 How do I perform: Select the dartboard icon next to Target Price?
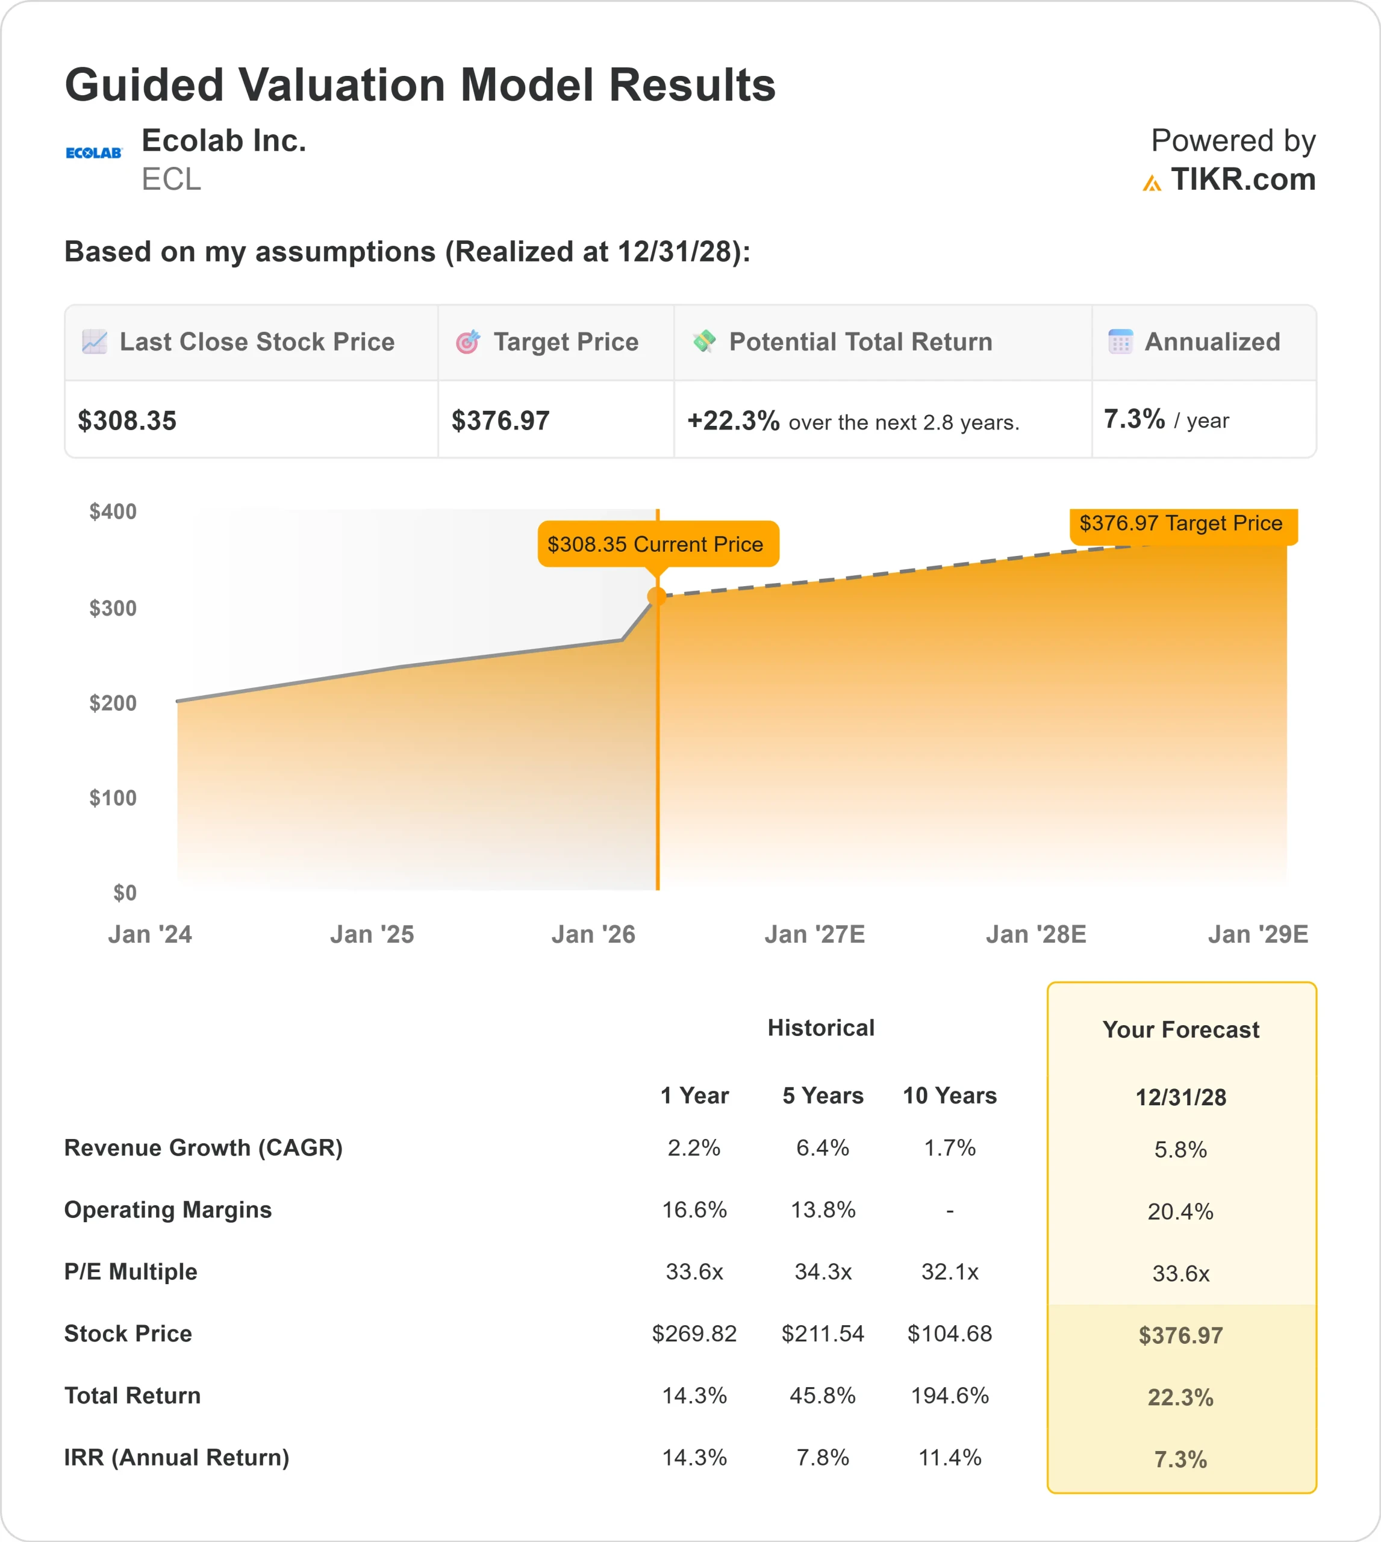470,343
